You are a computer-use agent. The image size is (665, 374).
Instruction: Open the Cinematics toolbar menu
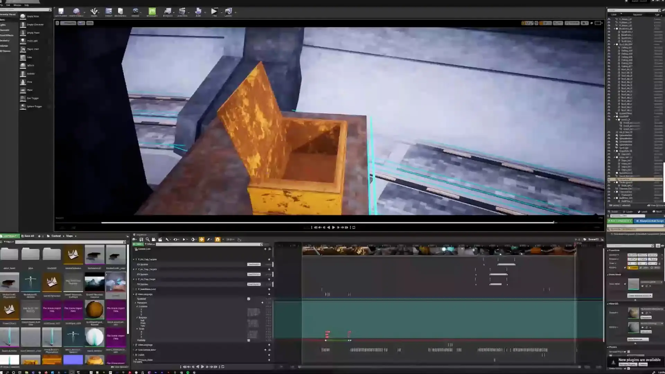(x=182, y=12)
